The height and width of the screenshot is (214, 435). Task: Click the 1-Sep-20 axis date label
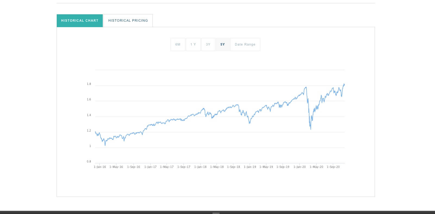coord(333,167)
